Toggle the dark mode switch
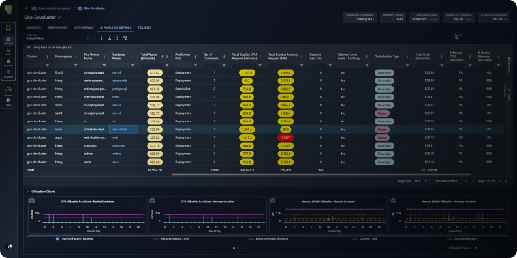Image resolution: width=517 pixels, height=258 pixels. tap(8, 246)
